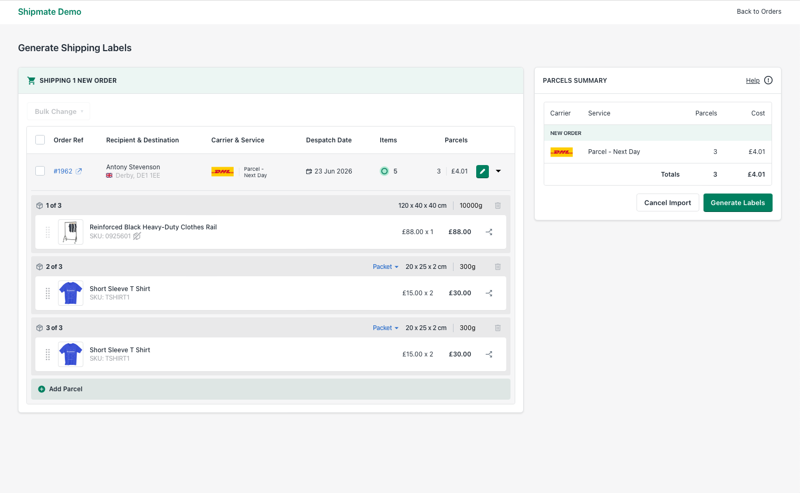Click the Add Parcel button
800x493 pixels.
[x=271, y=389]
